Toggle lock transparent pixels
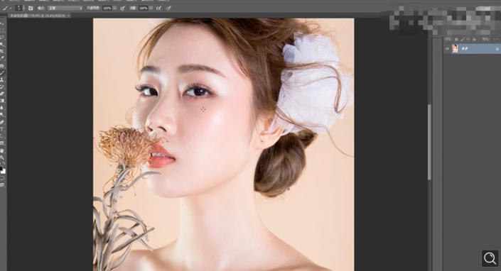Screen dimensions: 501x271 (x=456, y=39)
